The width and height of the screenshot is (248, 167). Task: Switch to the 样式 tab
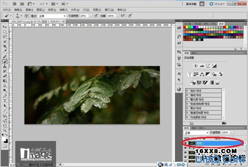tap(214, 24)
